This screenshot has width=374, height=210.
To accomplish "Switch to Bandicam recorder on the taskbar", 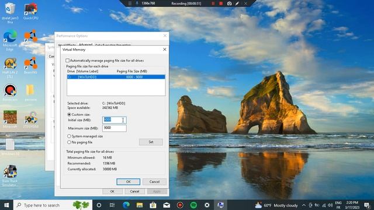I will click(x=180, y=205).
